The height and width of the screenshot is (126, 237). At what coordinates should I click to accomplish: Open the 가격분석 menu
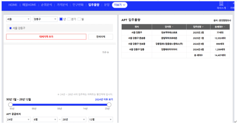[62, 5]
